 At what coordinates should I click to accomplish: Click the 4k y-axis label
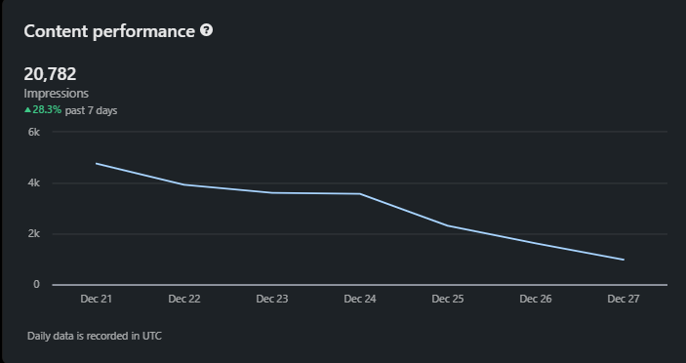click(x=34, y=183)
